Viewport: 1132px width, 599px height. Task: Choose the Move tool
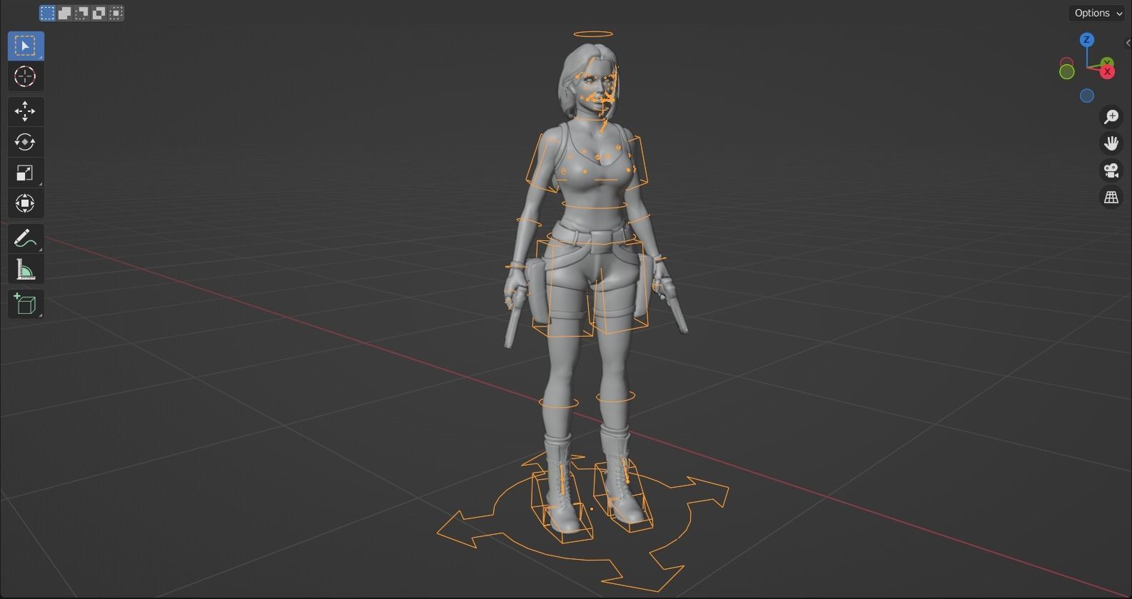[x=26, y=111]
